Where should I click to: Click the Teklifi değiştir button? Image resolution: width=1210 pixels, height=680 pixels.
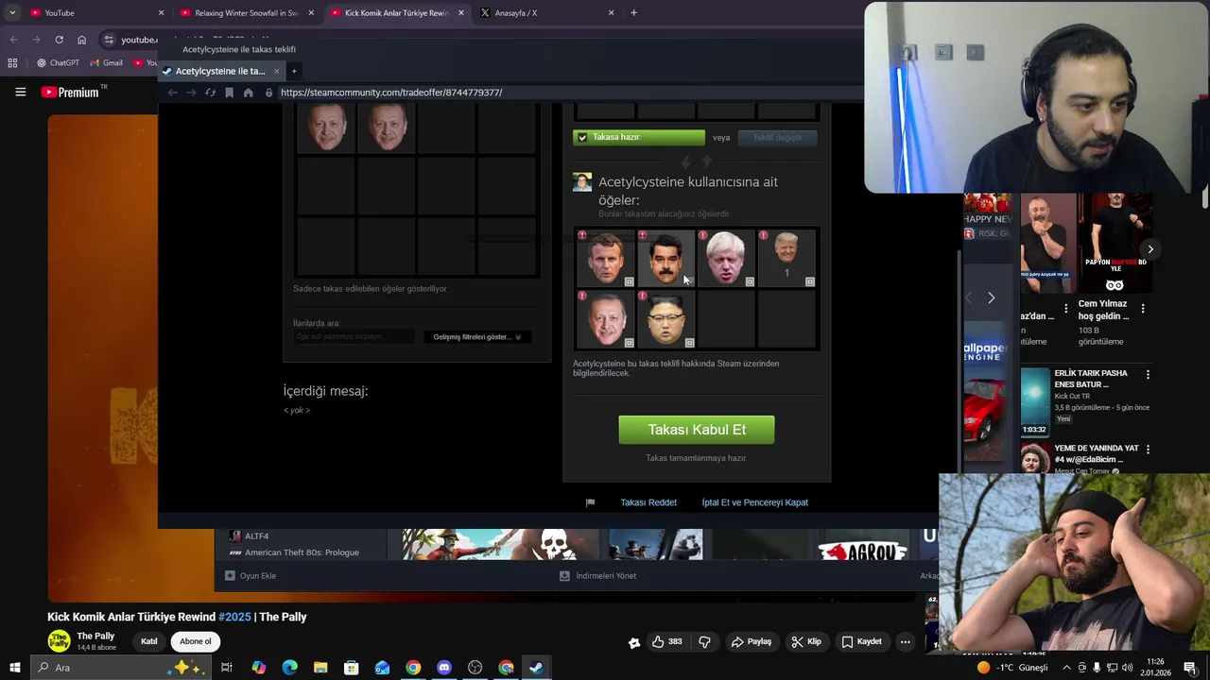[777, 138]
